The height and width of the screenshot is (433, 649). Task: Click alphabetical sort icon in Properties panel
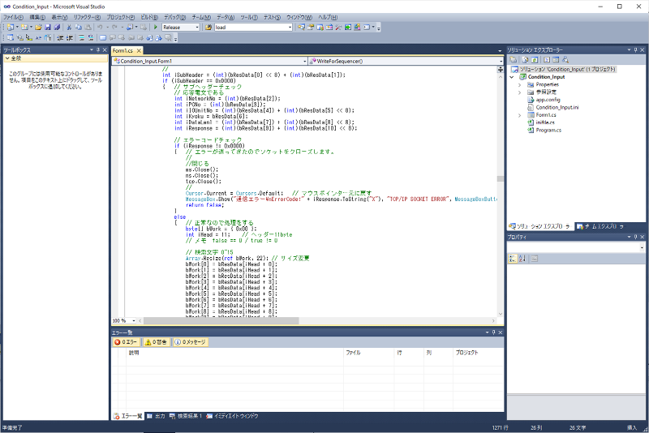pos(522,259)
